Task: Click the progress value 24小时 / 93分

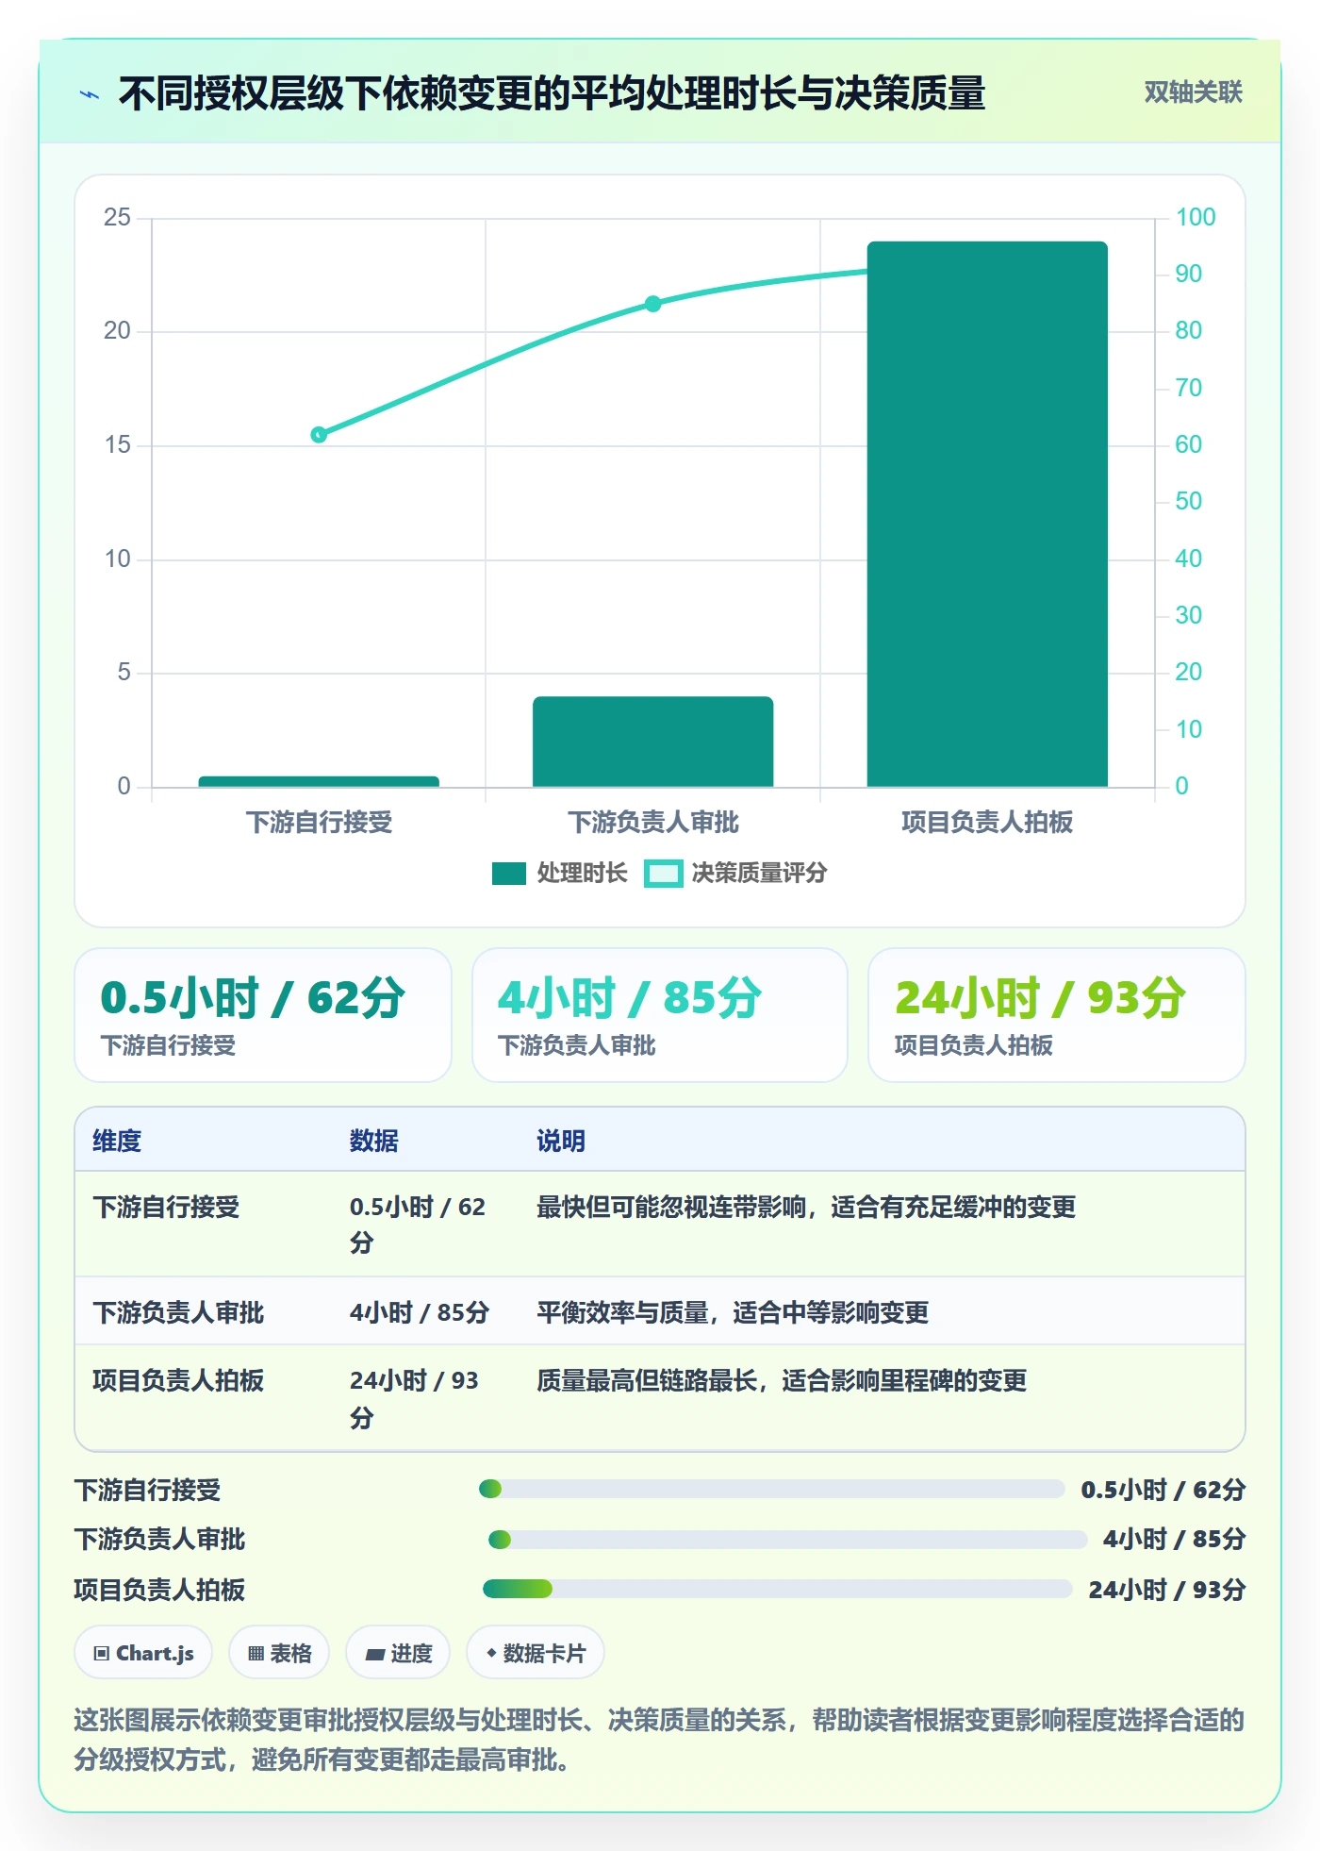Action: click(x=1167, y=1590)
